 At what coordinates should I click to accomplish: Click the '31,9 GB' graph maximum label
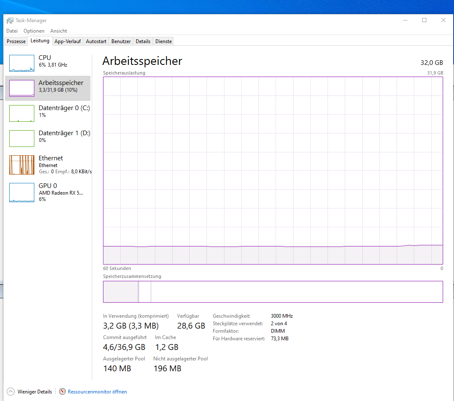pyautogui.click(x=435, y=73)
